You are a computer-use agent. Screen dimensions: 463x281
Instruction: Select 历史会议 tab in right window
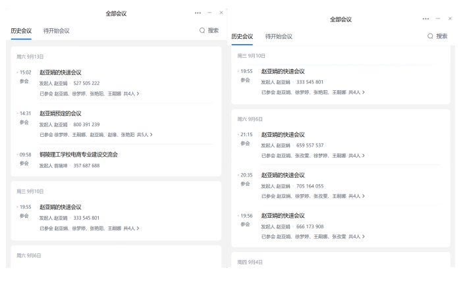click(x=242, y=36)
